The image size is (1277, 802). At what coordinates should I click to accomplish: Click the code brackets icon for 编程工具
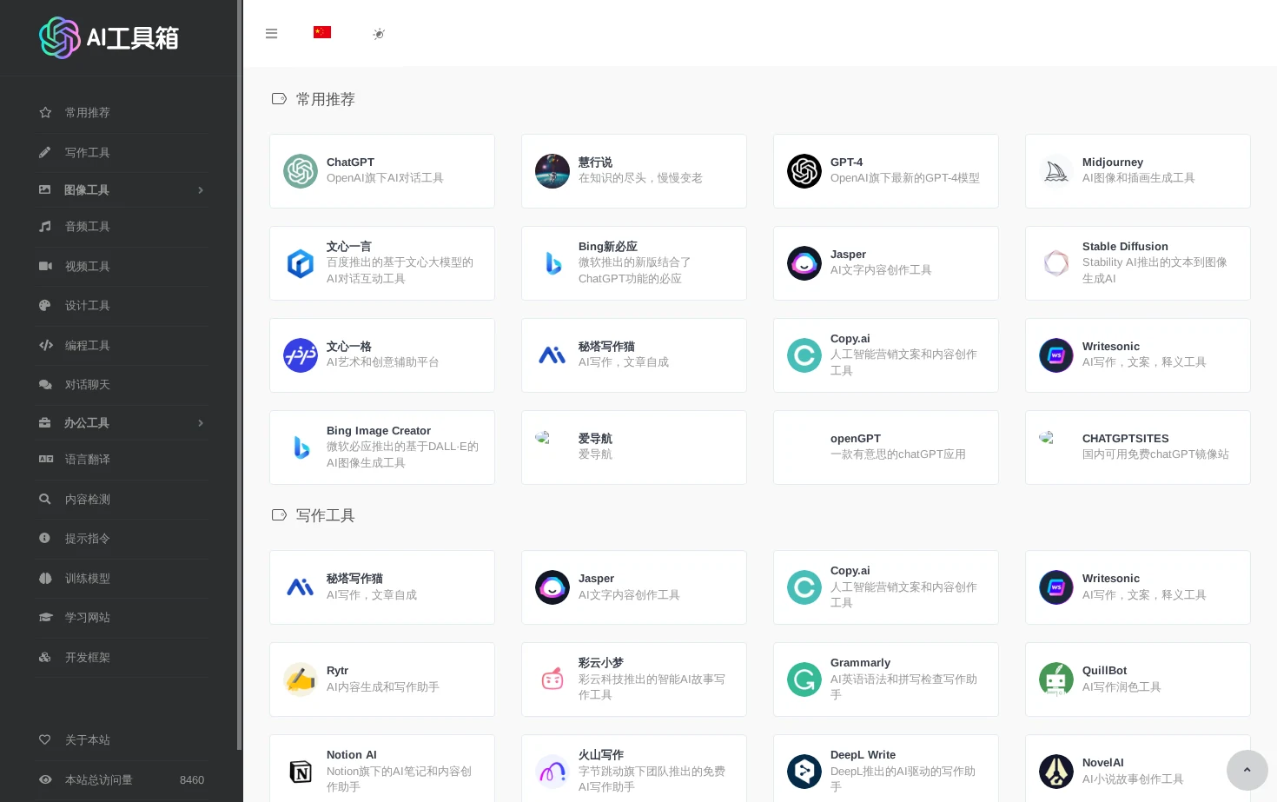(x=46, y=346)
